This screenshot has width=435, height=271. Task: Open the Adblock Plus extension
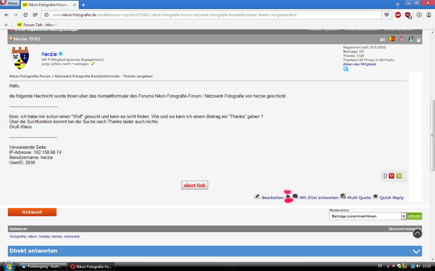[398, 15]
